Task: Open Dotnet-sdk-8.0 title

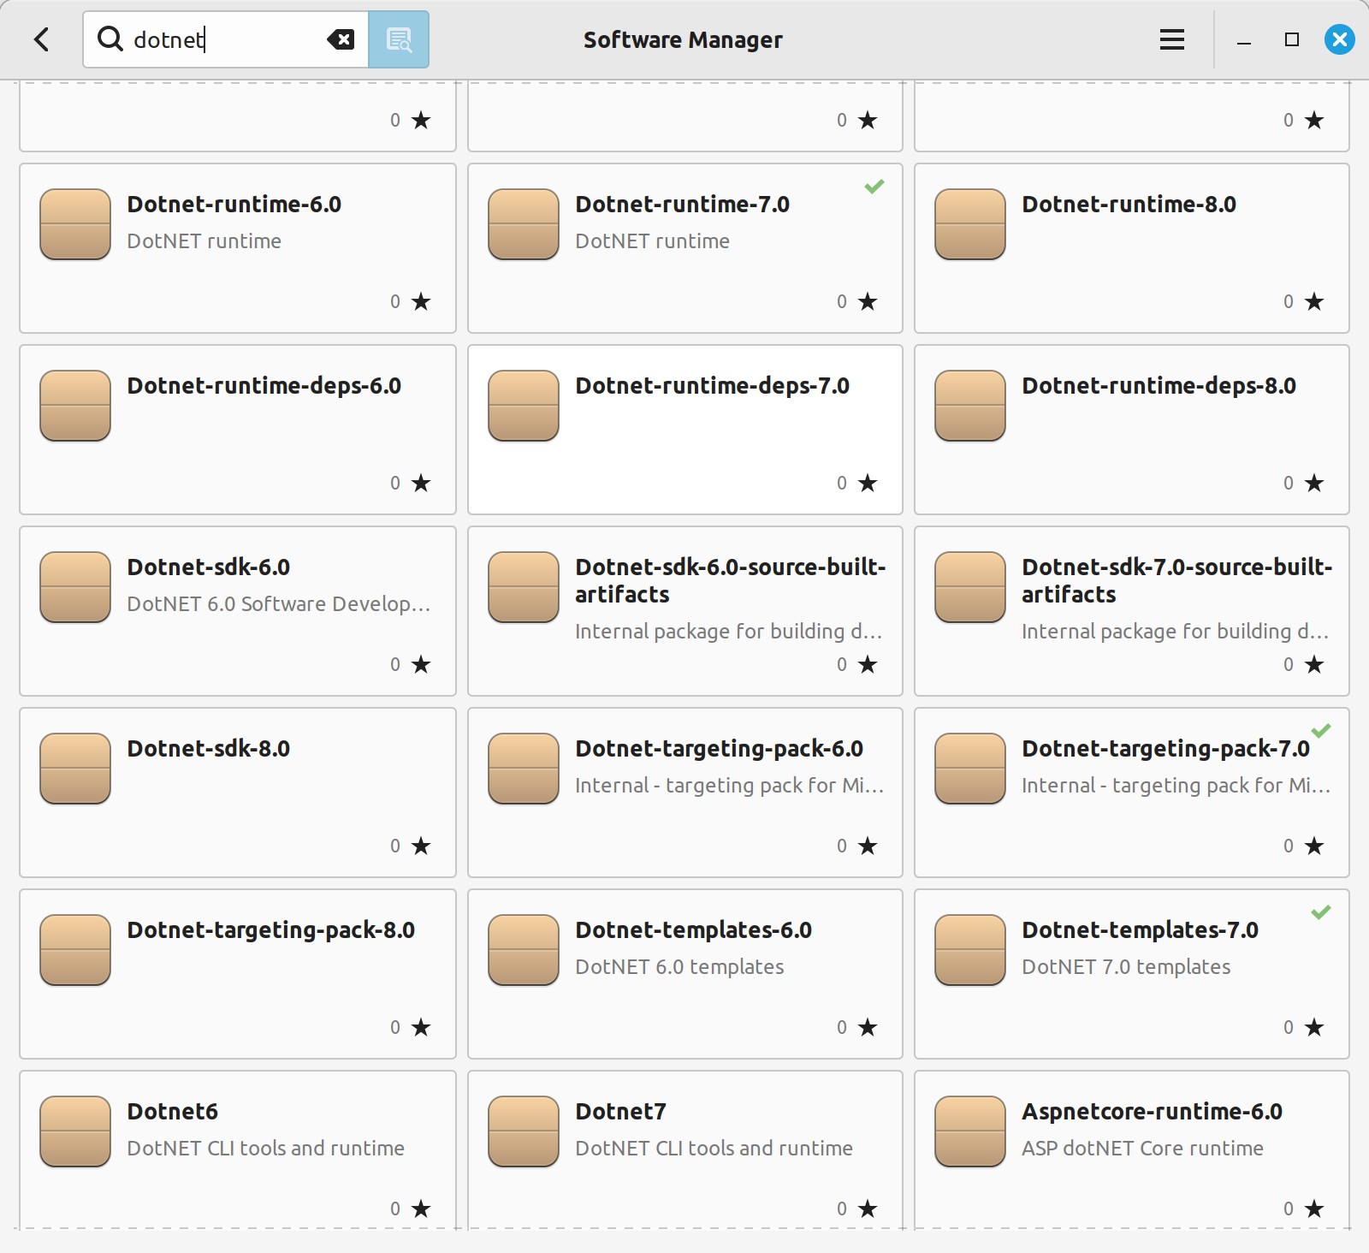Action: tap(208, 749)
